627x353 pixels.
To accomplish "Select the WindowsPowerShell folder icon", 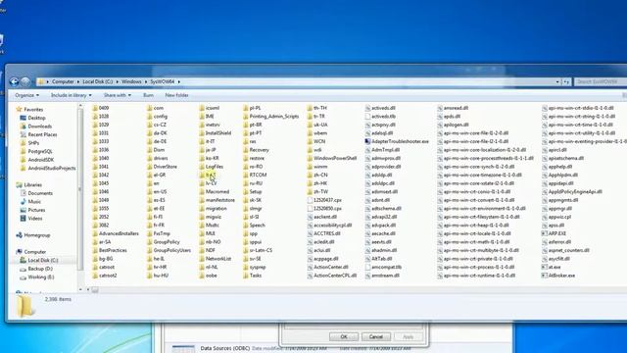I will [x=310, y=158].
